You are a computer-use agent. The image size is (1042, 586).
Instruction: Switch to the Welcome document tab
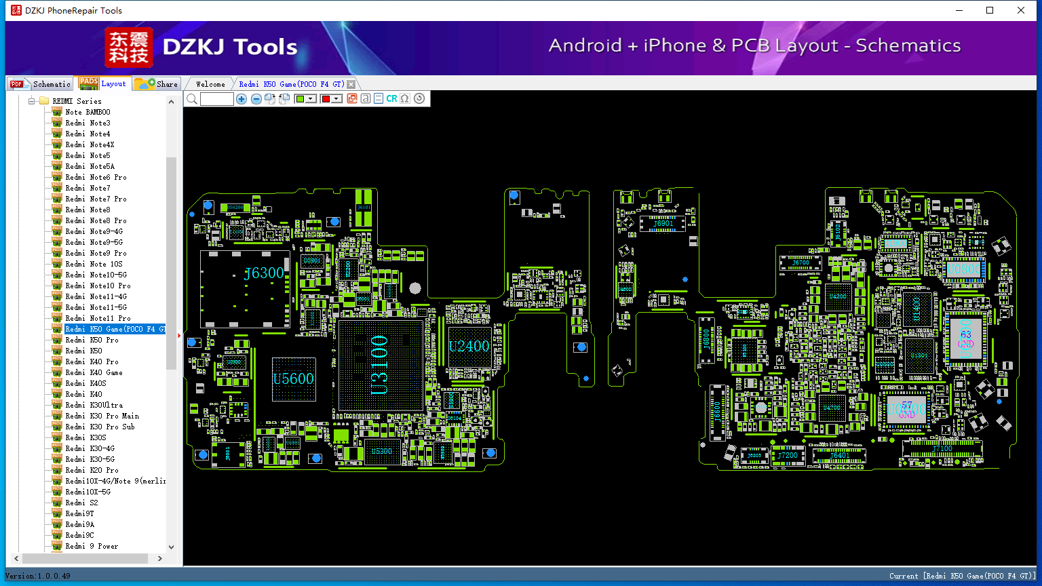pyautogui.click(x=210, y=84)
